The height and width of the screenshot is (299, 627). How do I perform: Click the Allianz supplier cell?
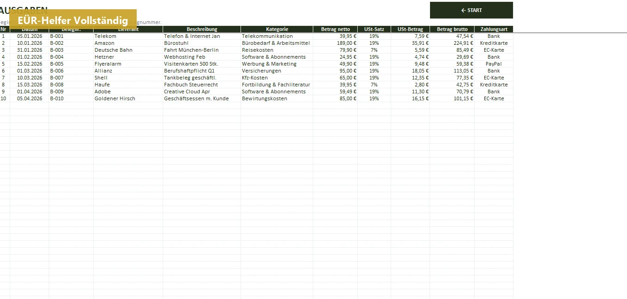[x=128, y=71]
